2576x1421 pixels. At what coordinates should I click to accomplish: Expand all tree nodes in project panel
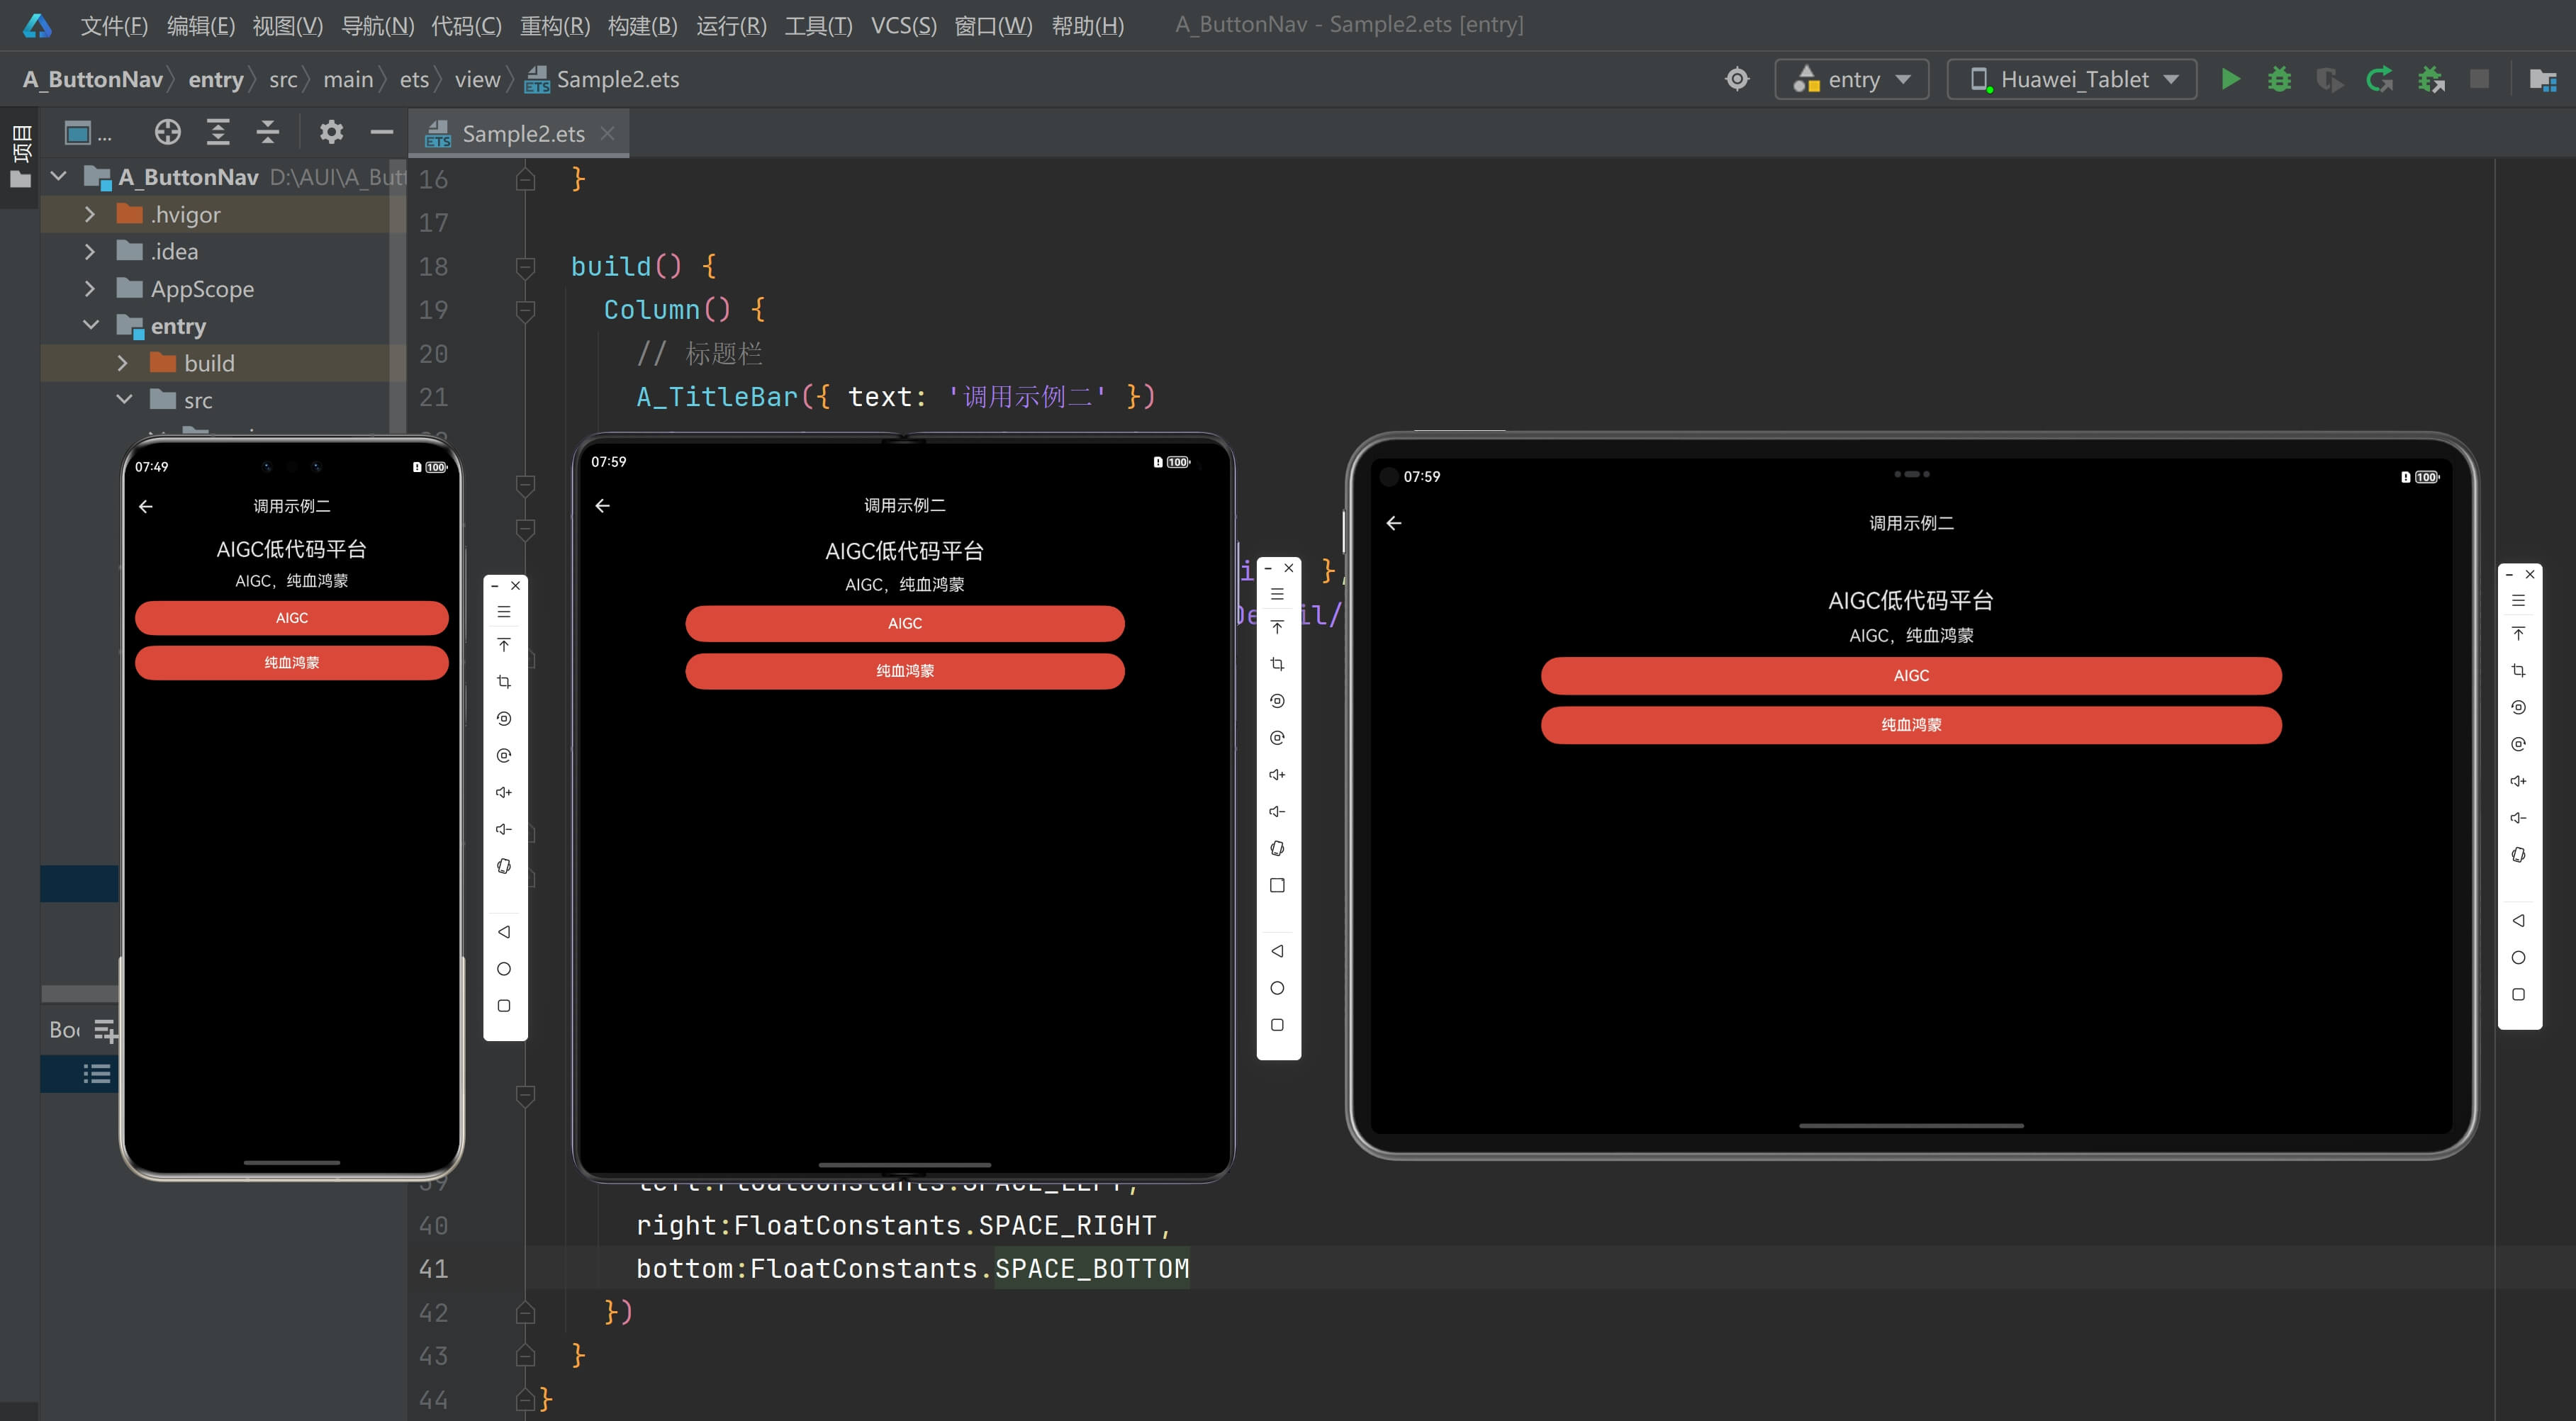(218, 132)
